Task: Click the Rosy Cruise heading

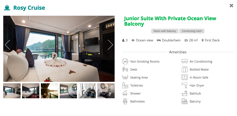Action: click(x=29, y=8)
